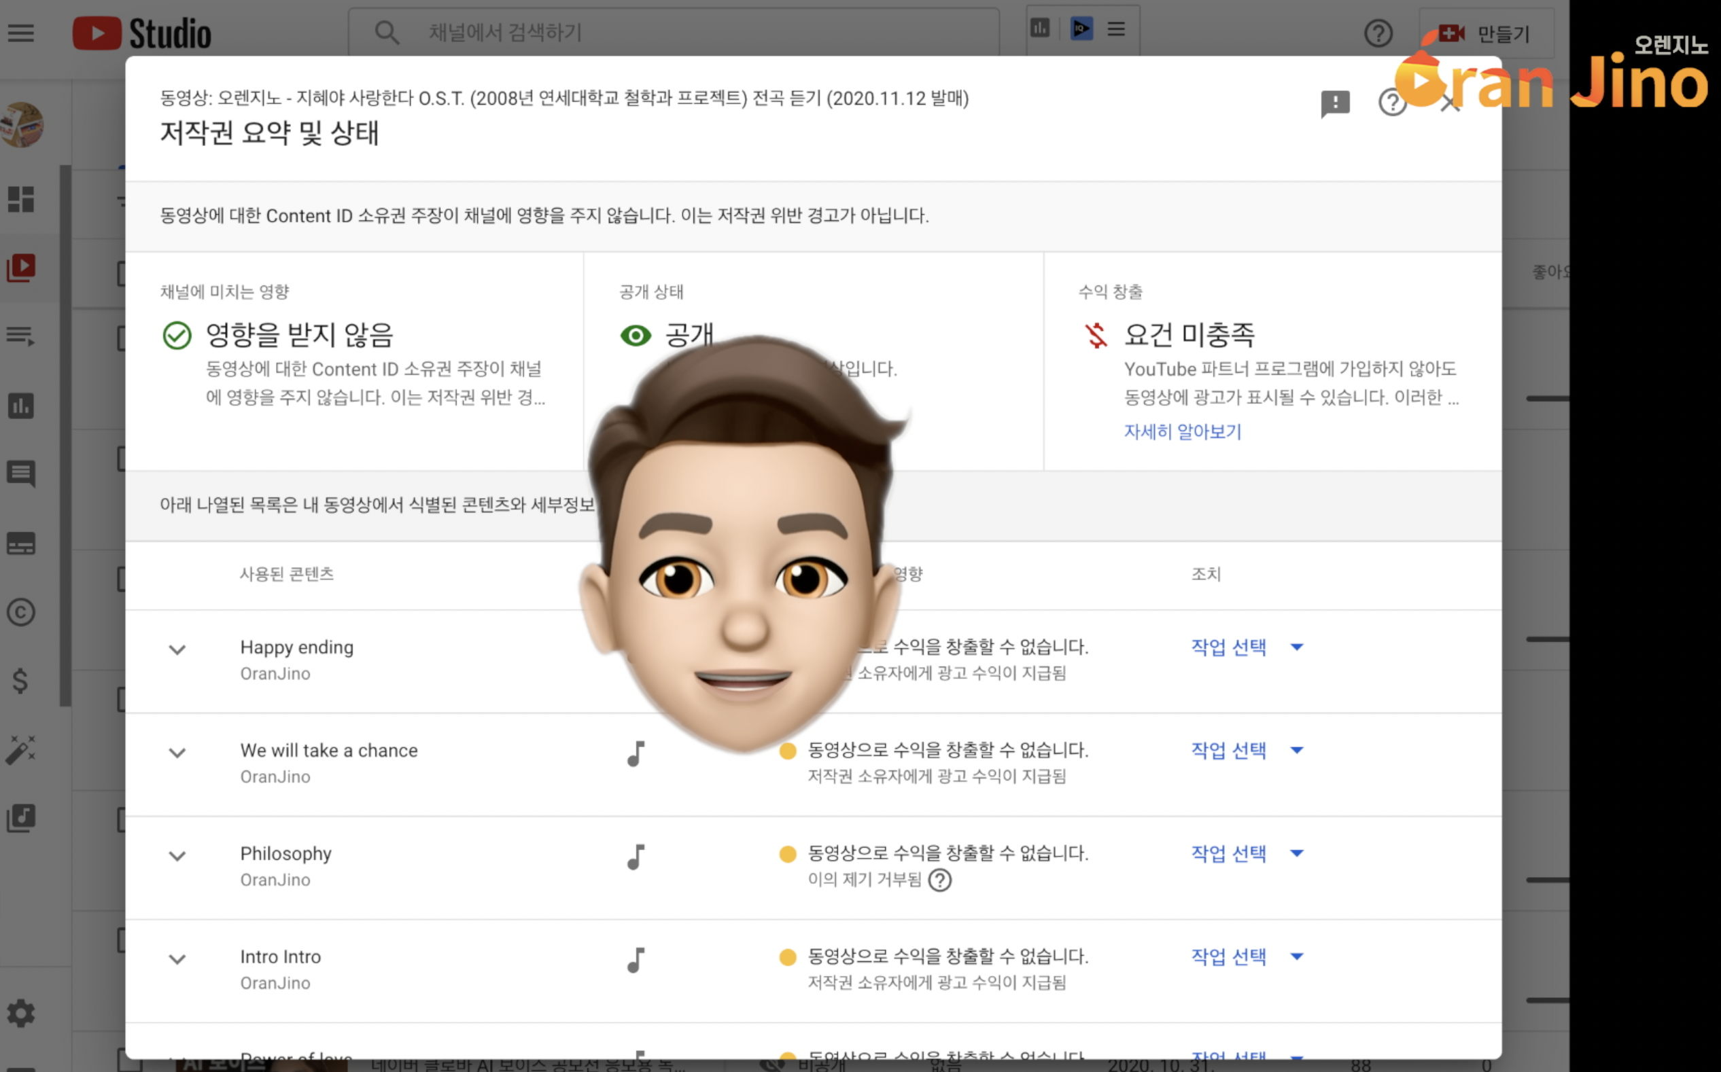1721x1072 pixels.
Task: Open 작업 선택 dropdown for We will take a chance
Action: coord(1247,750)
